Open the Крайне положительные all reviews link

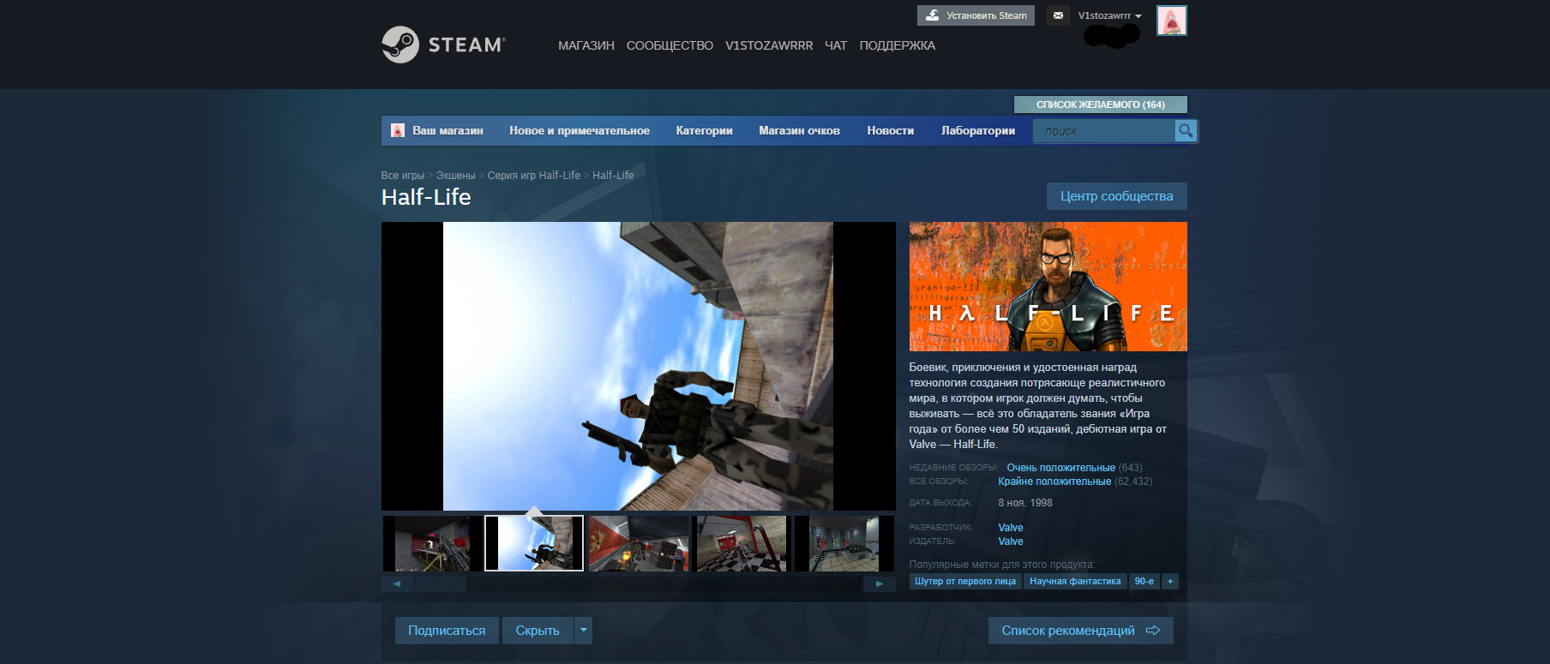pos(1054,482)
